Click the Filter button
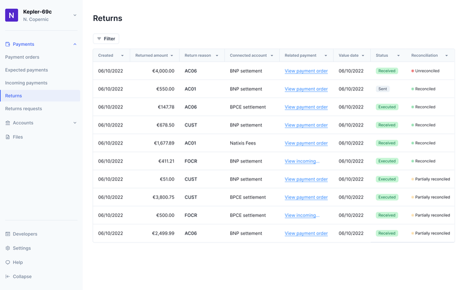 pyautogui.click(x=106, y=39)
